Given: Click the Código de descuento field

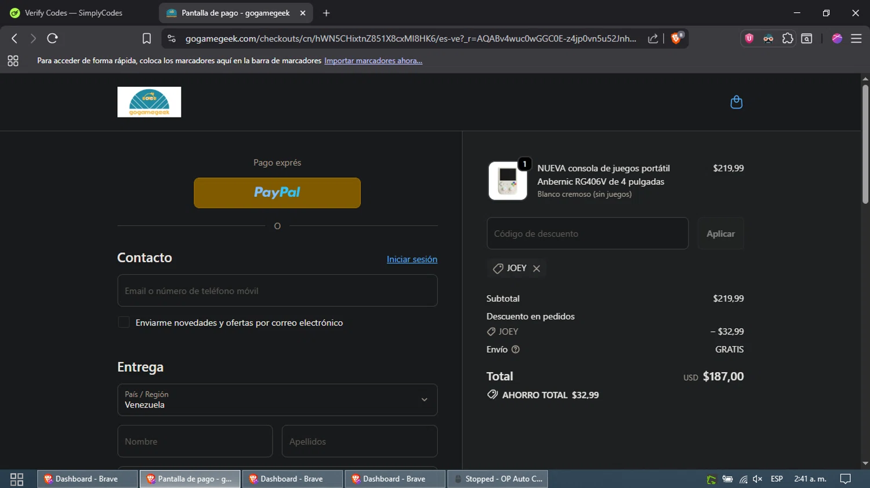Looking at the screenshot, I should [588, 233].
